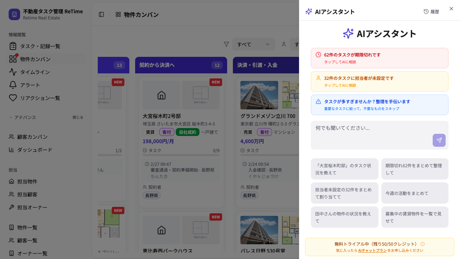Screen dimensions: 460x259
Task: Open 担当顧客 sidebar item
Action: 46,194
